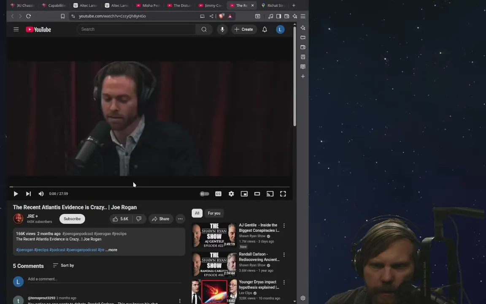Switch to the 3U Chassis tab
The image size is (486, 304).
click(x=23, y=5)
